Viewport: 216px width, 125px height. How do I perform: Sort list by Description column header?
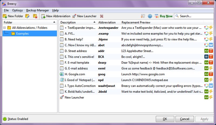point(78,22)
